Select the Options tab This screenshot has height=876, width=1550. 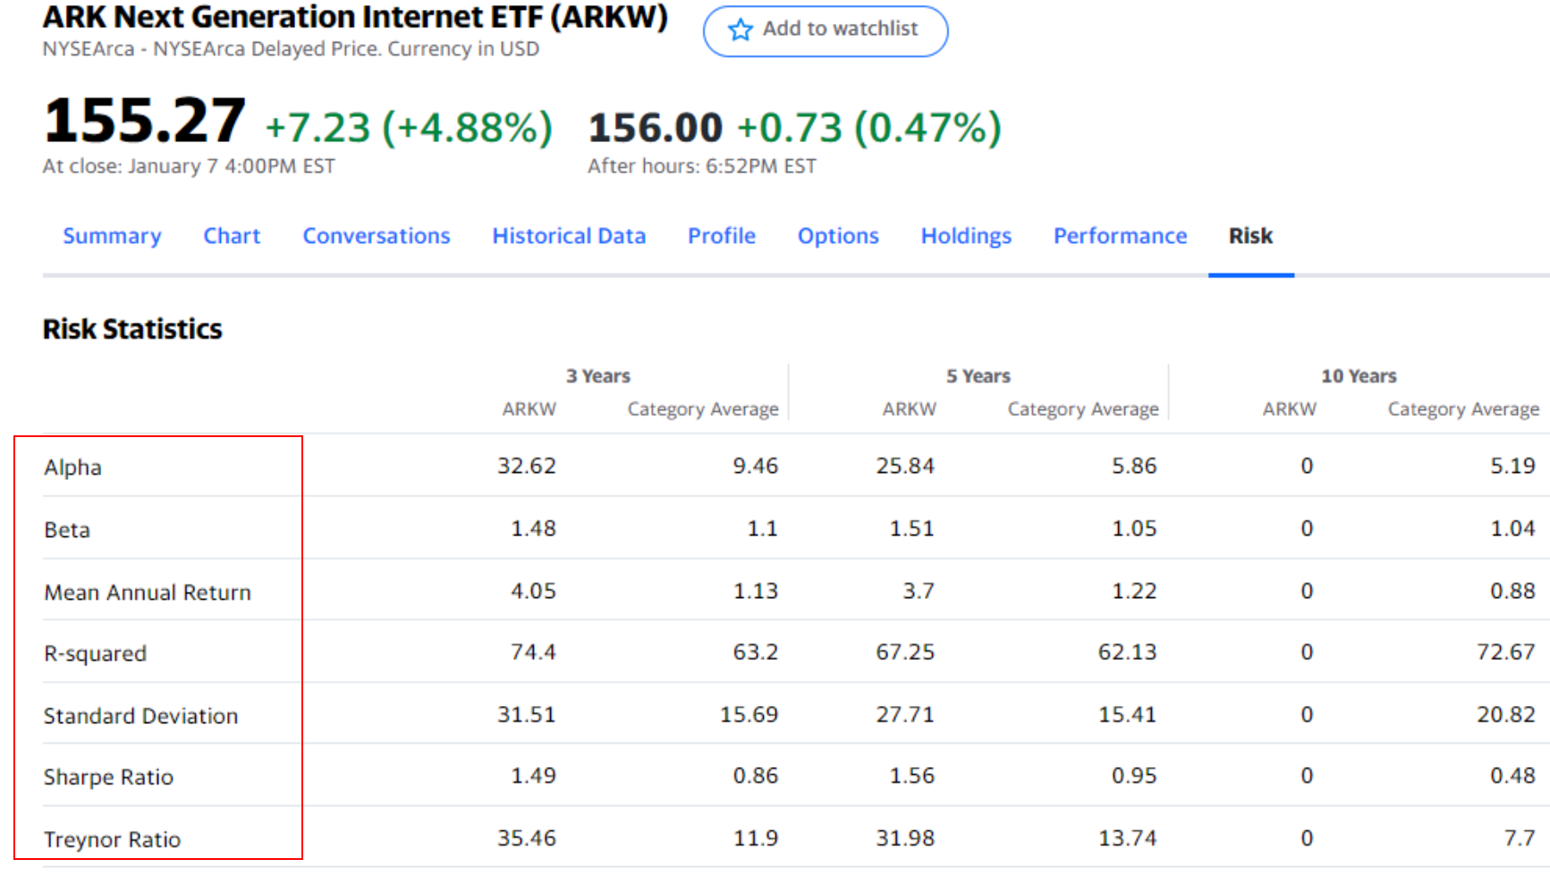pos(838,236)
